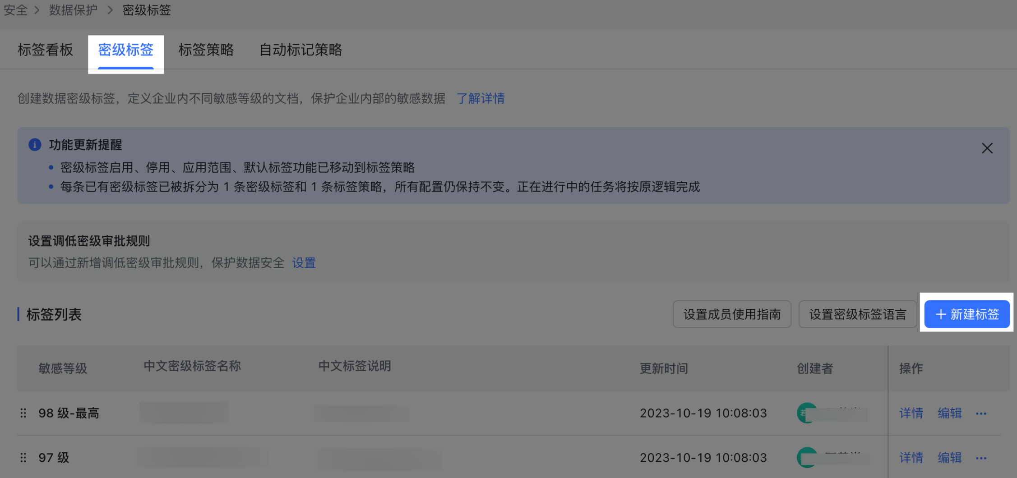The image size is (1017, 478).
Task: Open the 了解详情 link
Action: point(481,98)
